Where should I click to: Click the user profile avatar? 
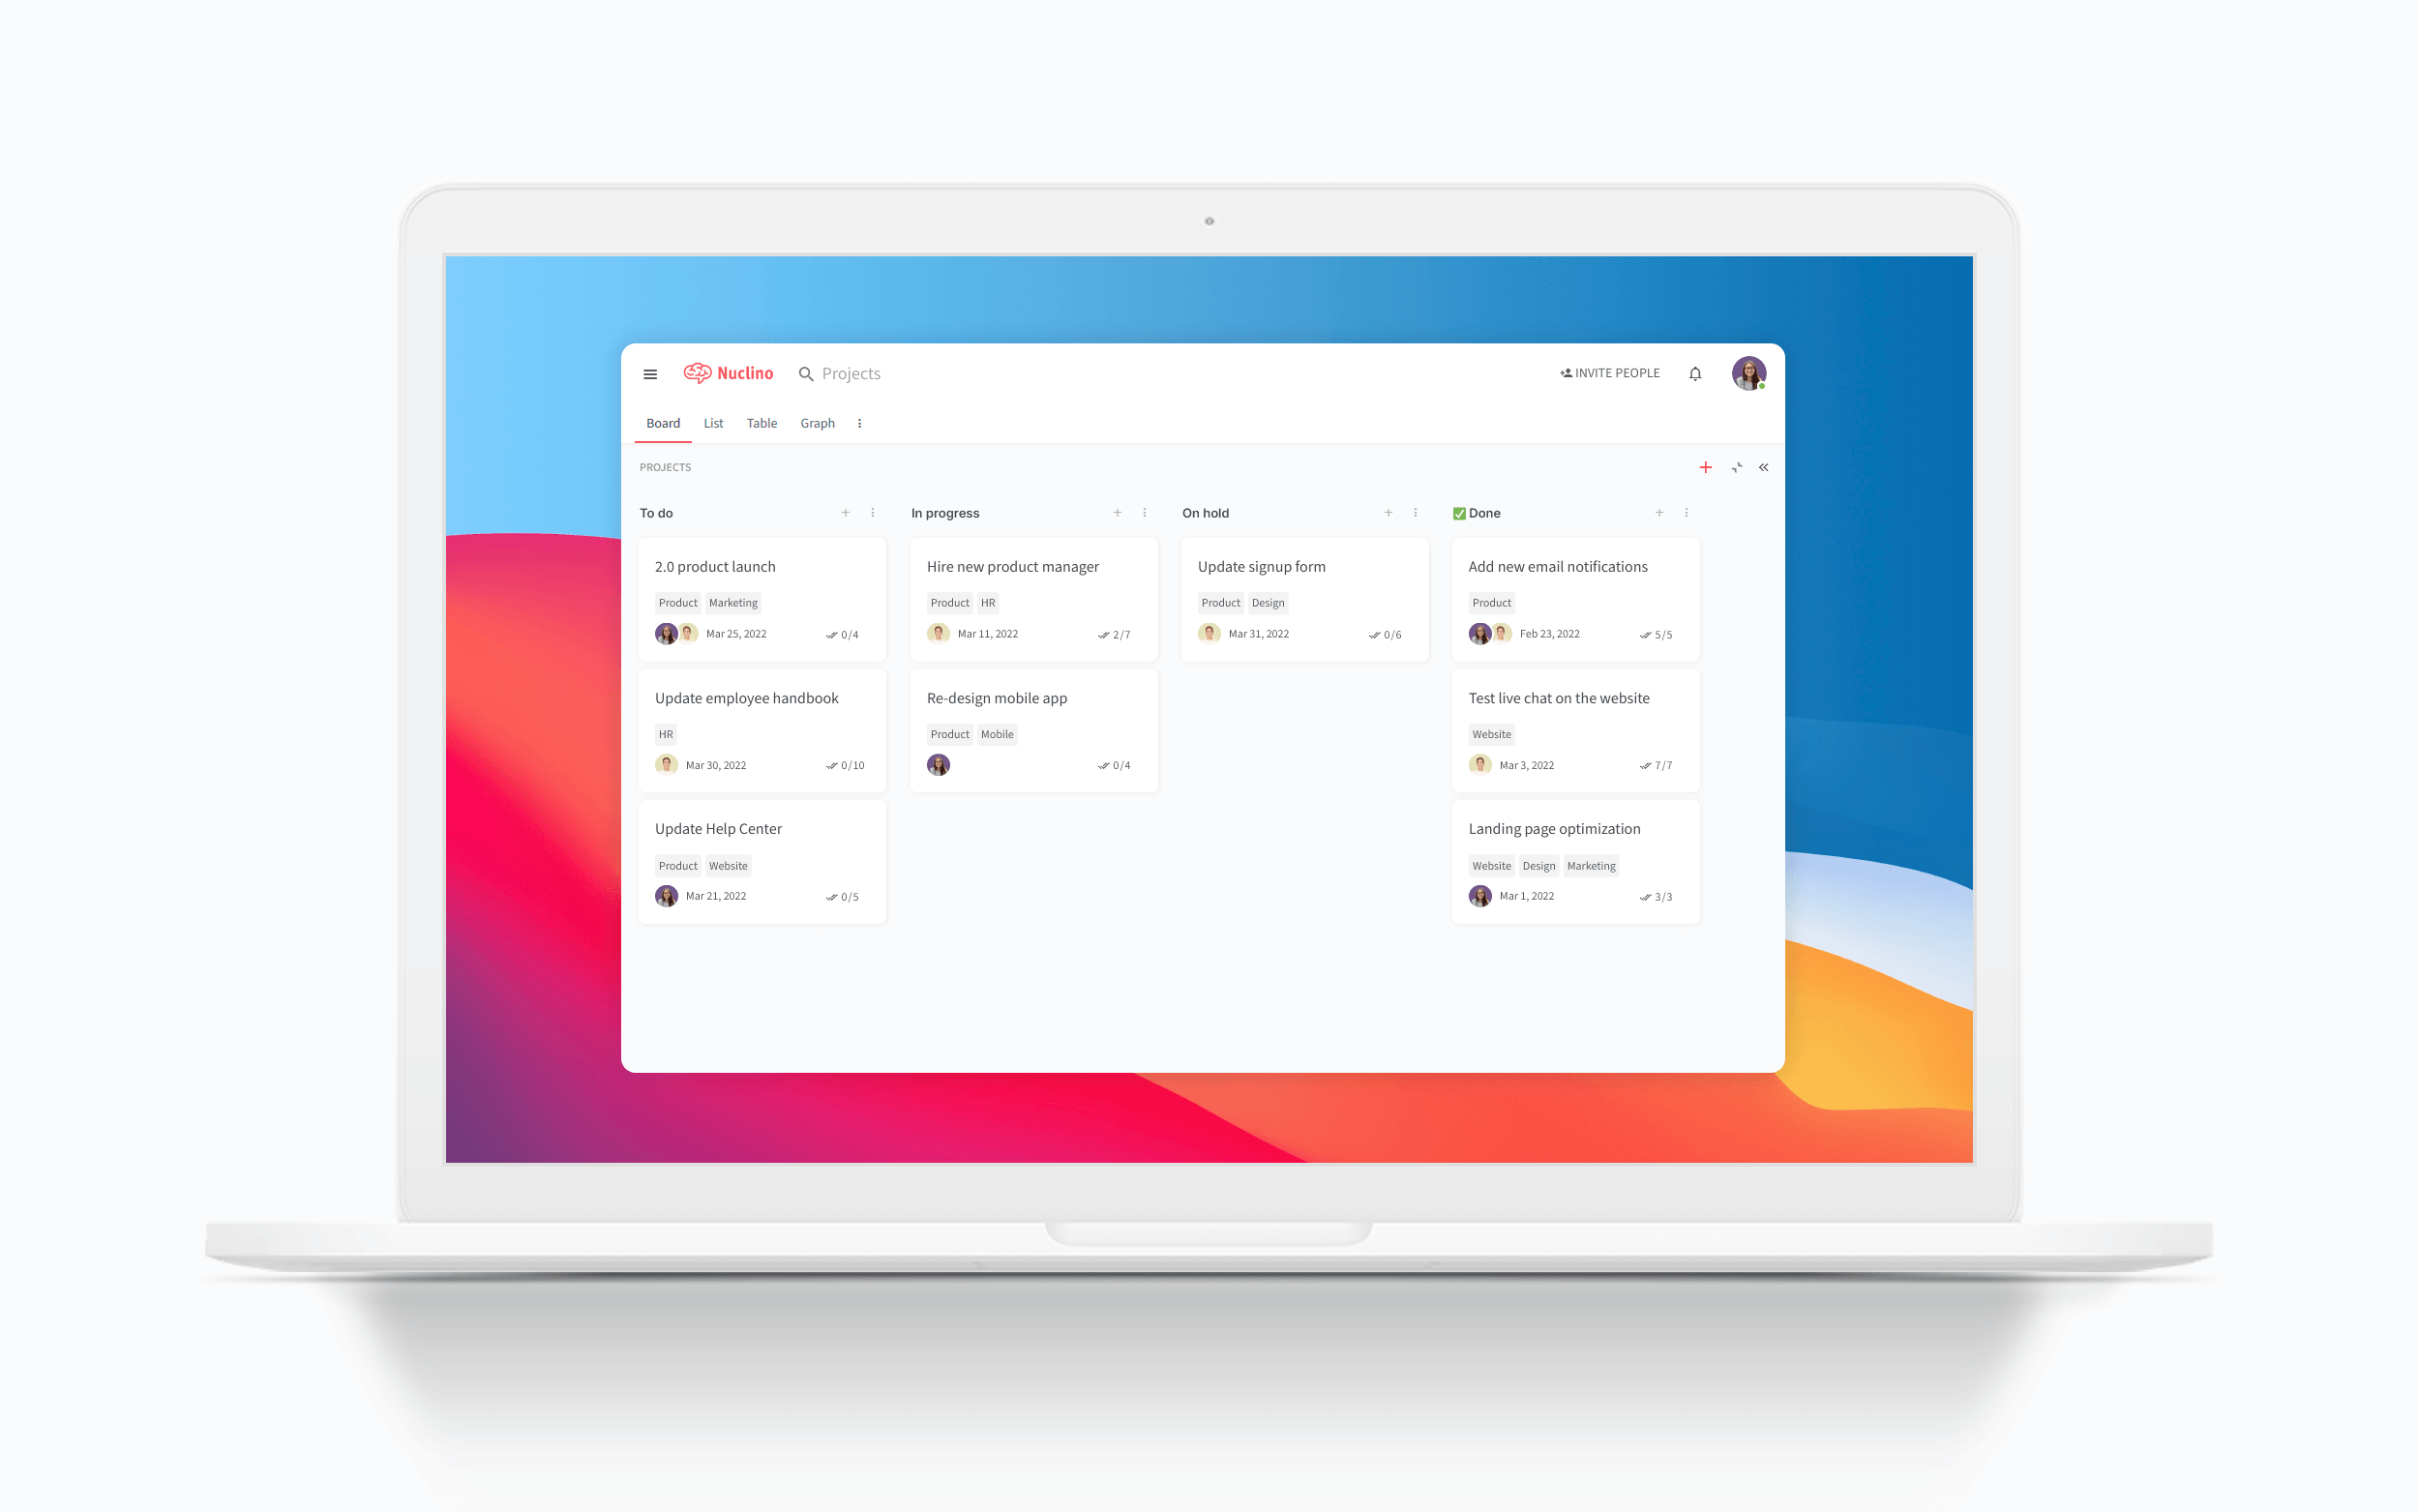click(1747, 372)
